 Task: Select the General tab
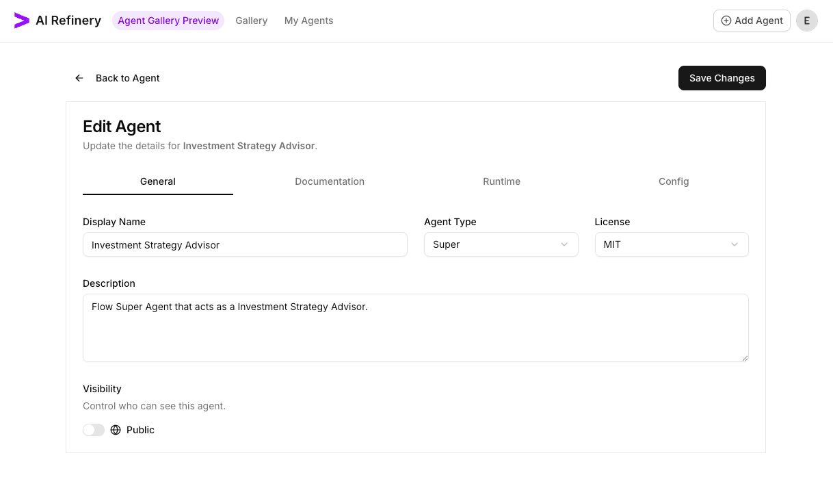(157, 181)
